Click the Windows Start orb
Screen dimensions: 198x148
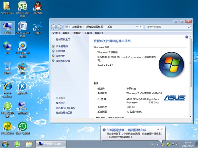click(x=5, y=144)
